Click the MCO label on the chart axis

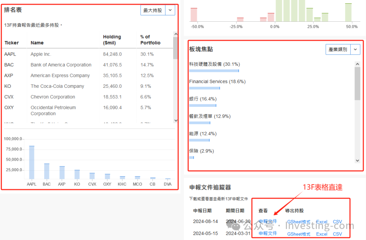(x=138, y=184)
